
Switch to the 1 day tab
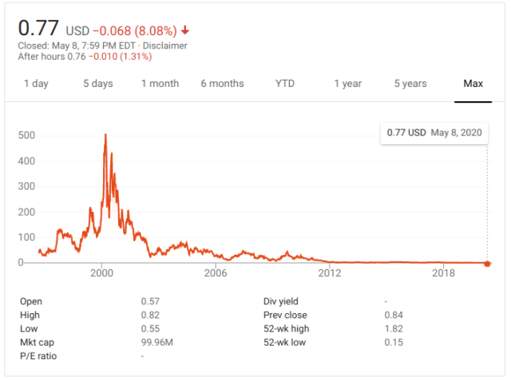tap(35, 84)
